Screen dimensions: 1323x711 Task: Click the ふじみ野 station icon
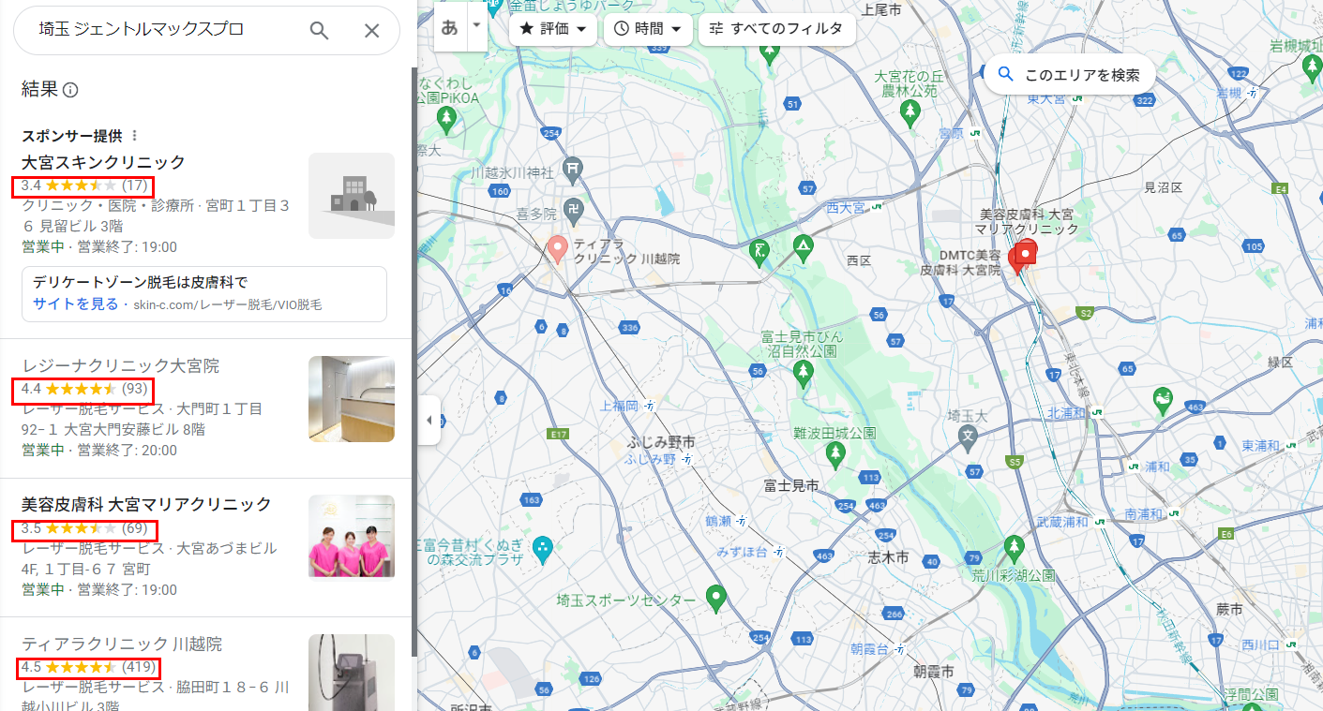[x=687, y=460]
